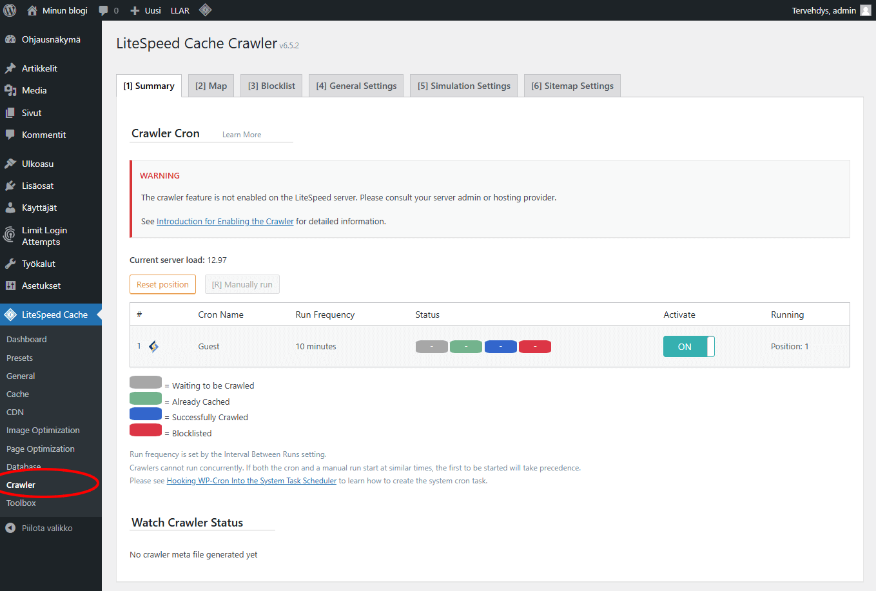876x591 pixels.
Task: Open the LiteSpeed diamond icon in admin bar
Action: (x=205, y=10)
